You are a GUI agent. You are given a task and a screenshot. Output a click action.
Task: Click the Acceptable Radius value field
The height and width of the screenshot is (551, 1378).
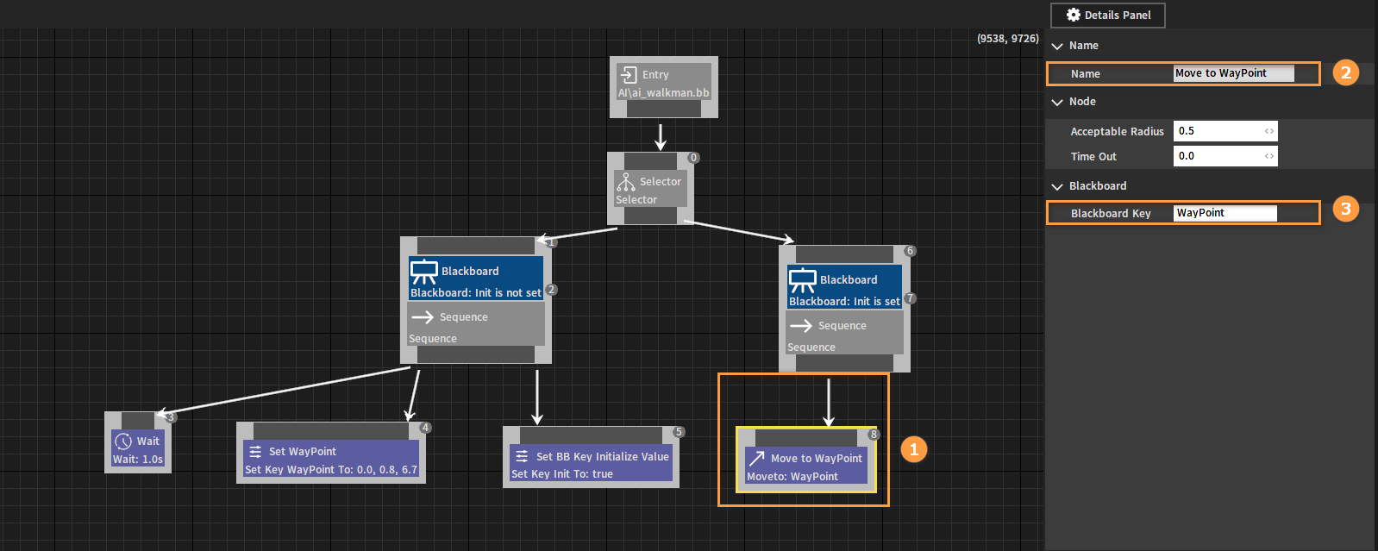(1217, 131)
